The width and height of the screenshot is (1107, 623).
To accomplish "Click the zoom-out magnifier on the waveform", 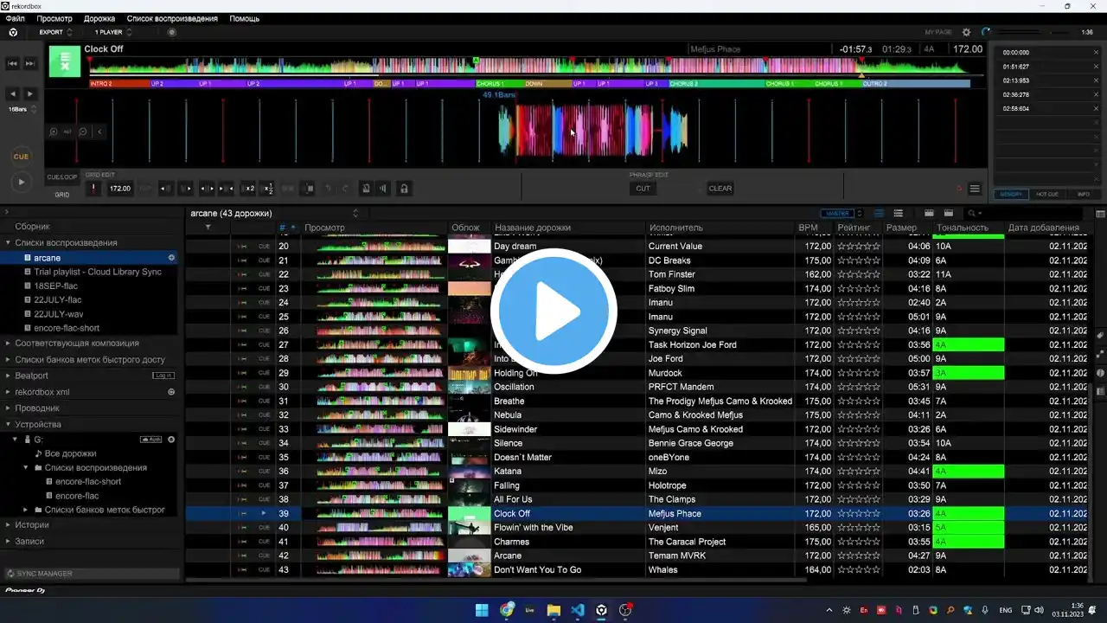I will click(x=83, y=132).
